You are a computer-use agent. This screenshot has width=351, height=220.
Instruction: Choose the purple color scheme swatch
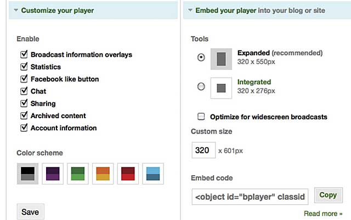coord(53,173)
